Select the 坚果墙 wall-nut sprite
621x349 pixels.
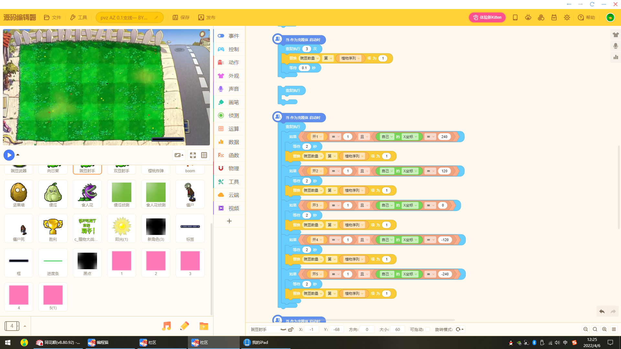(x=19, y=194)
